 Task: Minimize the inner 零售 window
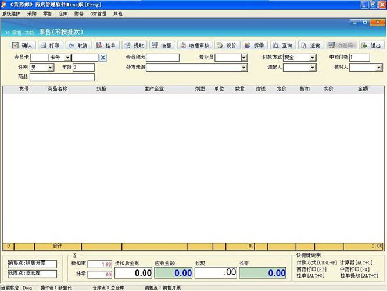point(354,23)
